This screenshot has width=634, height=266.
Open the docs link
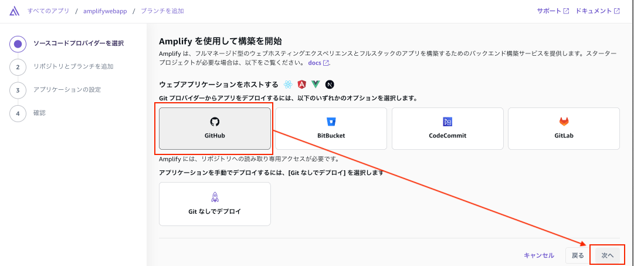pyautogui.click(x=318, y=63)
